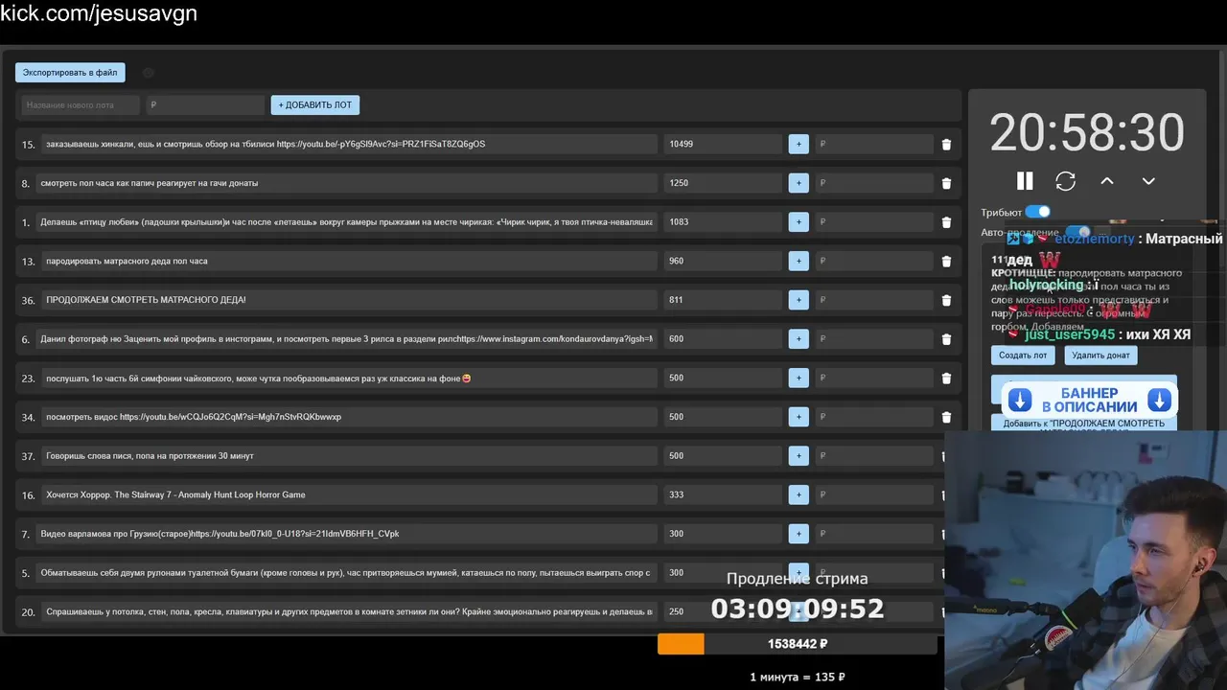Click Удалить донат button
Screen dimensions: 1227x690
[1100, 355]
